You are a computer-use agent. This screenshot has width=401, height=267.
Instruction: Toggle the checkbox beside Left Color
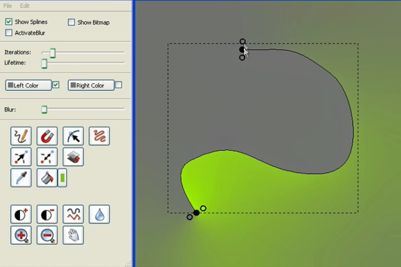coord(55,85)
